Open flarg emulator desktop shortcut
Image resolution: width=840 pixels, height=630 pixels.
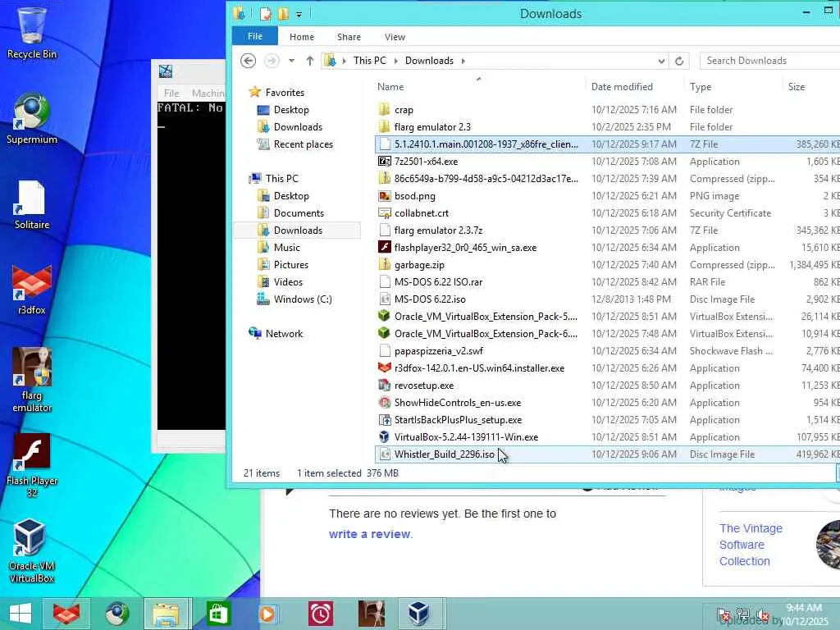coord(32,380)
